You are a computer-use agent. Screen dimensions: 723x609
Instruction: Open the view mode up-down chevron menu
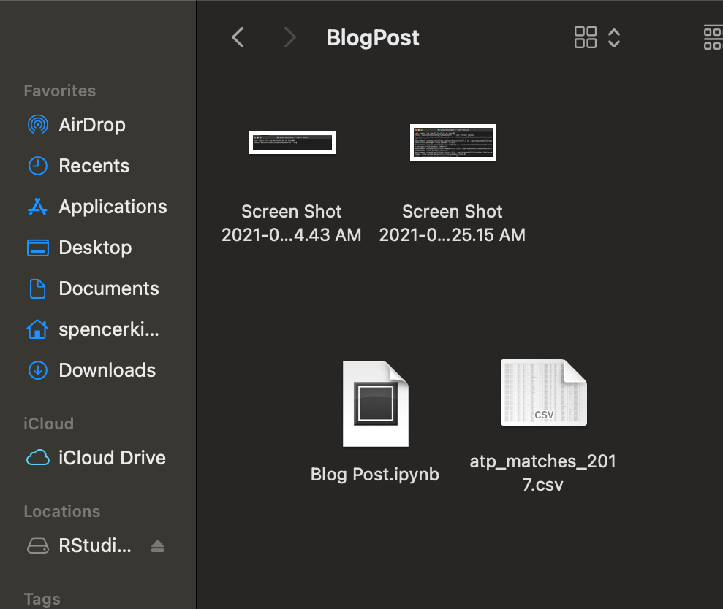coord(614,38)
